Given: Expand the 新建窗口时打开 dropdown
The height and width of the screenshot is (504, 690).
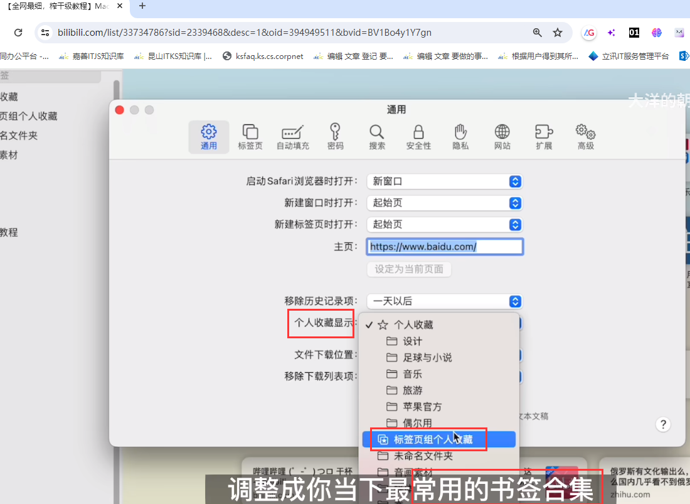Looking at the screenshot, I should [x=445, y=203].
